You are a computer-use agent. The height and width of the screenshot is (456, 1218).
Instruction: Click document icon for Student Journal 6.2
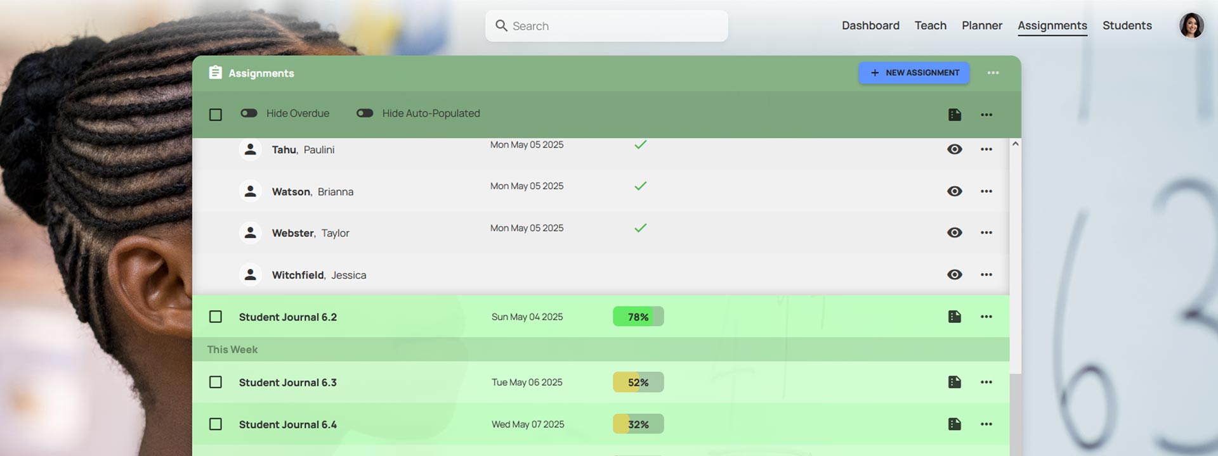(x=955, y=317)
